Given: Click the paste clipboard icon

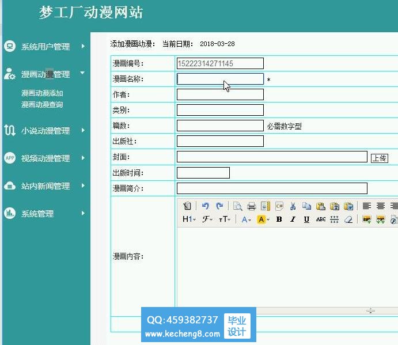Looking at the screenshot, I should pyautogui.click(x=321, y=206).
